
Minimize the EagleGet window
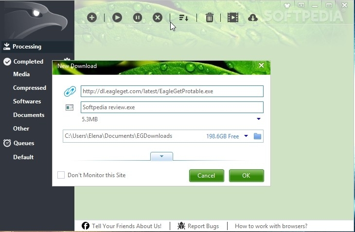click(x=315, y=5)
